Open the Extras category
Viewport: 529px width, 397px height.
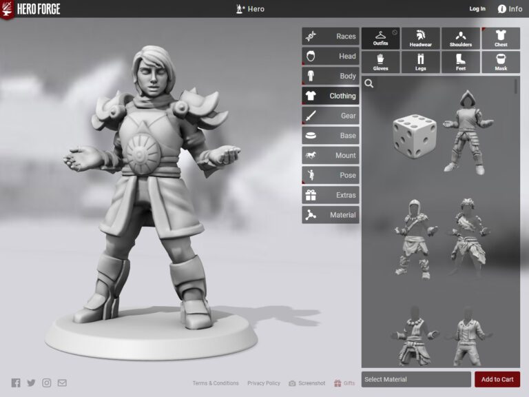(x=331, y=195)
